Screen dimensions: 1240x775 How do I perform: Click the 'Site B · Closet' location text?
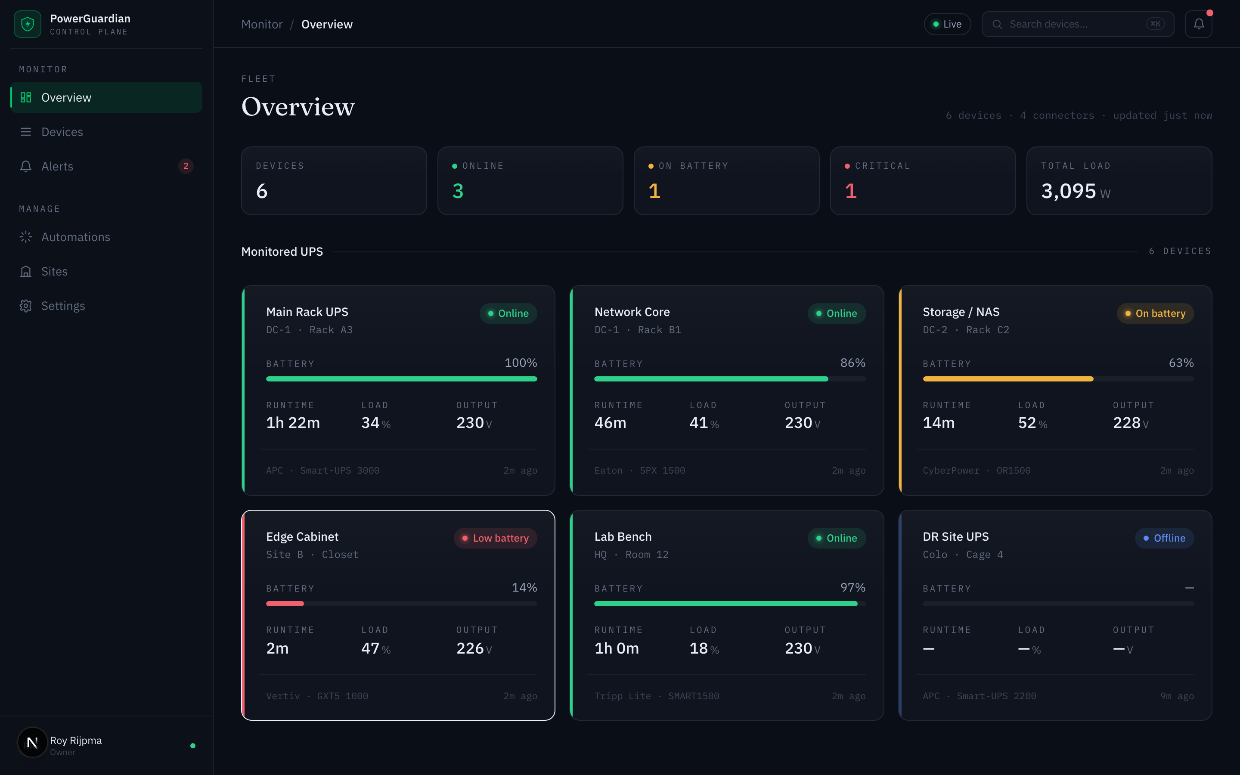[313, 555]
